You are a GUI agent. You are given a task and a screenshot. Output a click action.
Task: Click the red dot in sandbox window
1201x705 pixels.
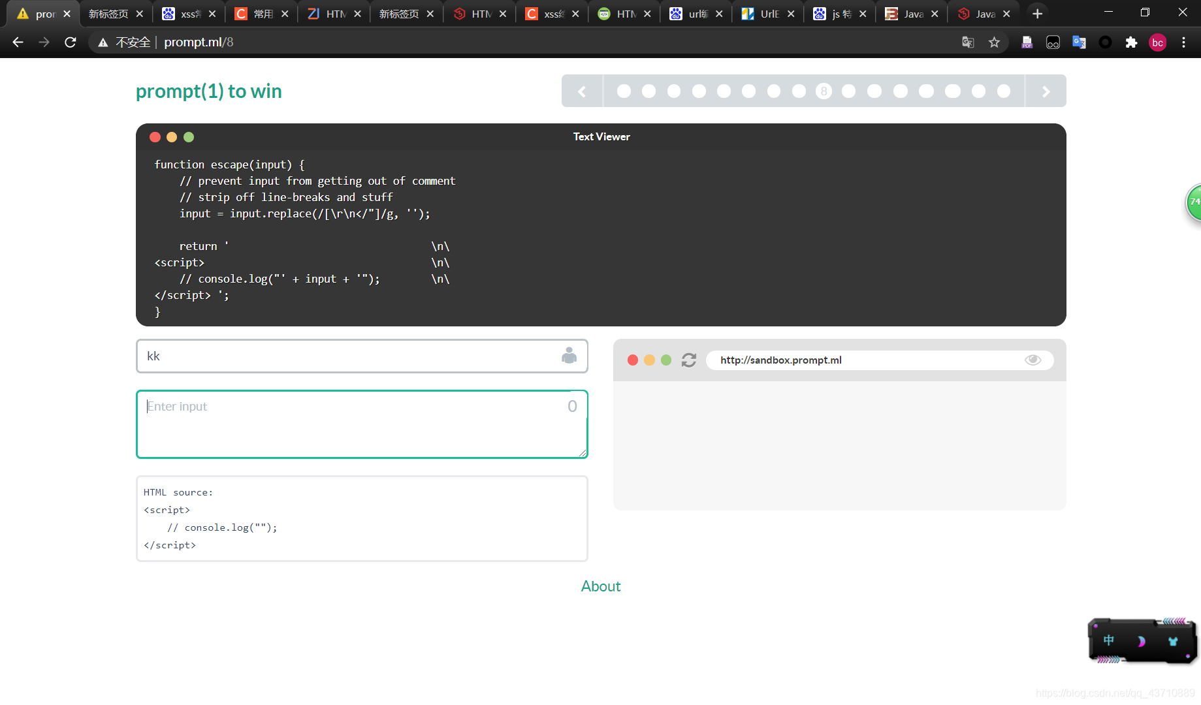point(633,360)
